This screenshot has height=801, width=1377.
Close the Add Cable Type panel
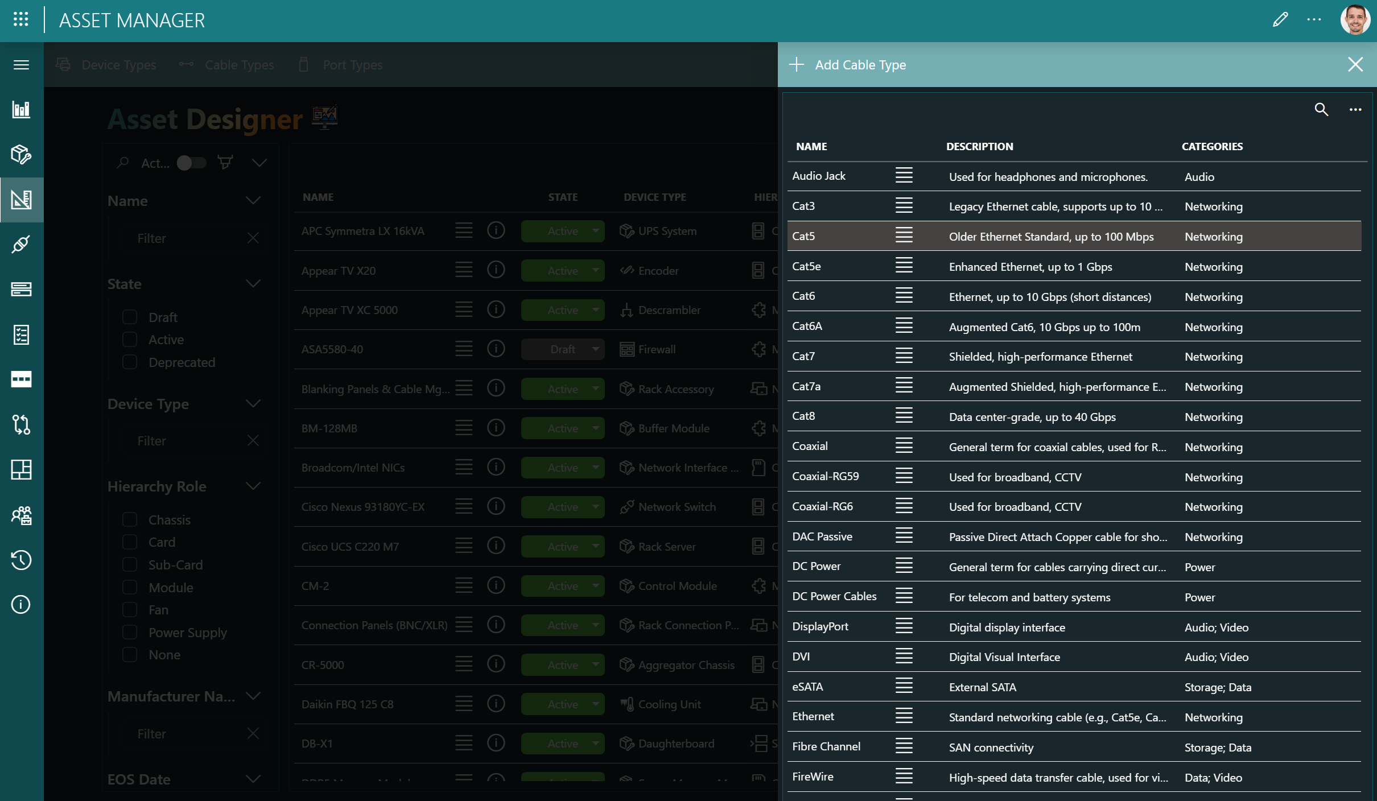pyautogui.click(x=1355, y=64)
